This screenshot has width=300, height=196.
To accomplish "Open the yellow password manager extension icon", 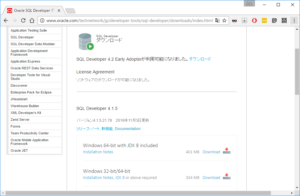I will pyautogui.click(x=264, y=20).
